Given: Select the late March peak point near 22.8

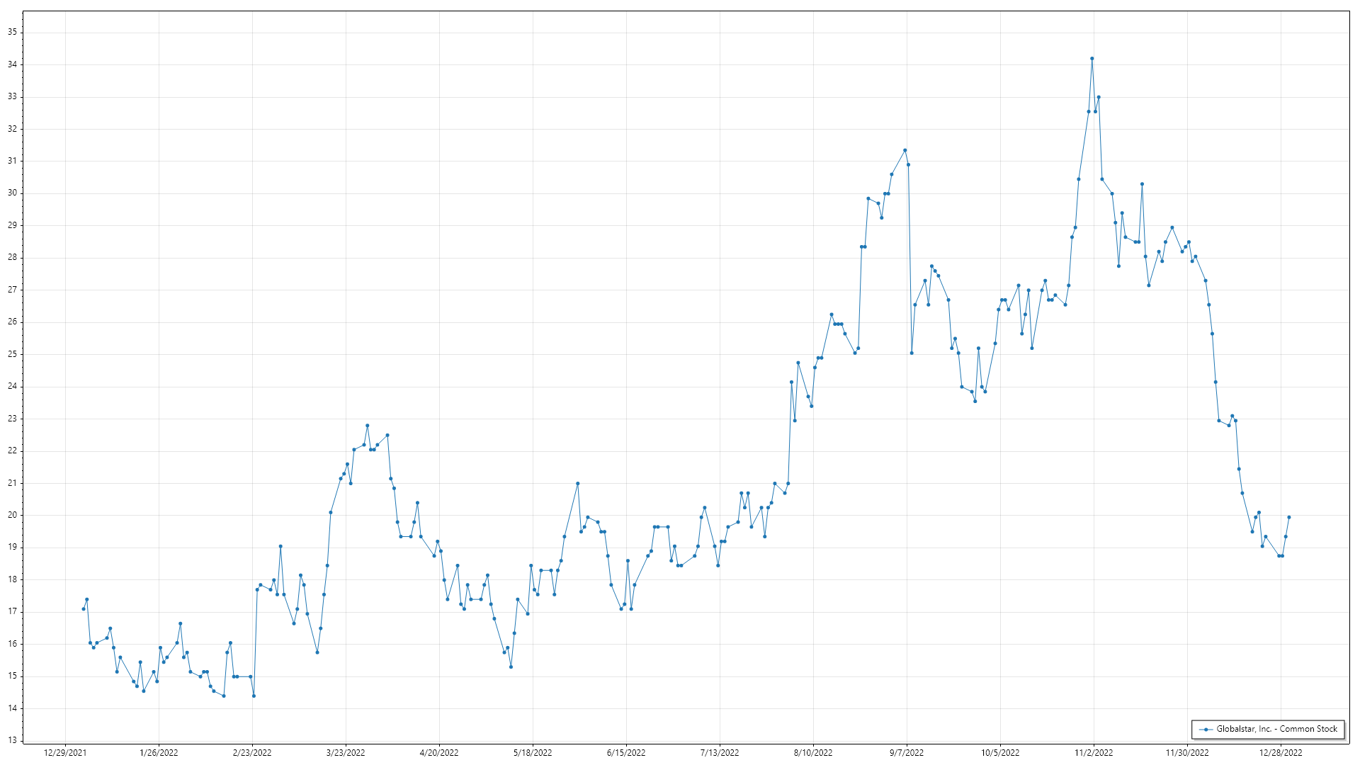Looking at the screenshot, I should 367,426.
